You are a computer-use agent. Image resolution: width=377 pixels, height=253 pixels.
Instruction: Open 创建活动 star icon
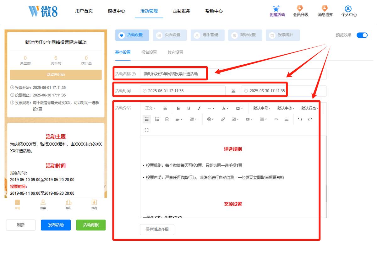click(x=276, y=9)
